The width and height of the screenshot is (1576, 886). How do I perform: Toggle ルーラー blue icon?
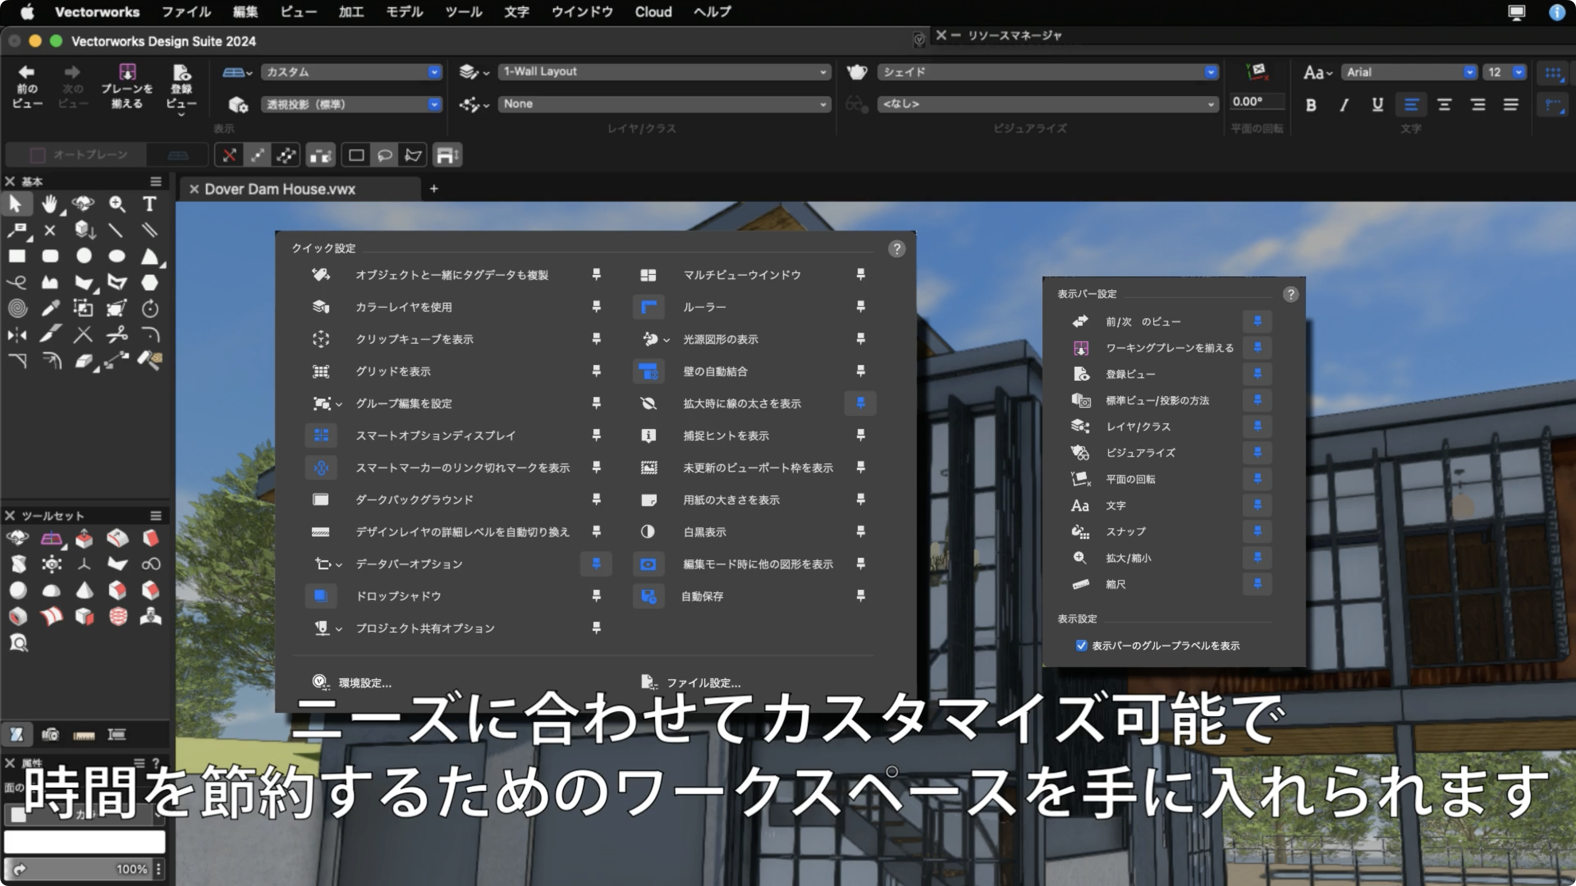[648, 307]
